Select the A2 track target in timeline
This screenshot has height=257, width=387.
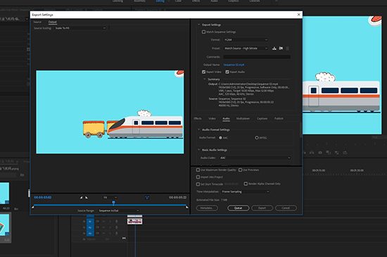90,227
